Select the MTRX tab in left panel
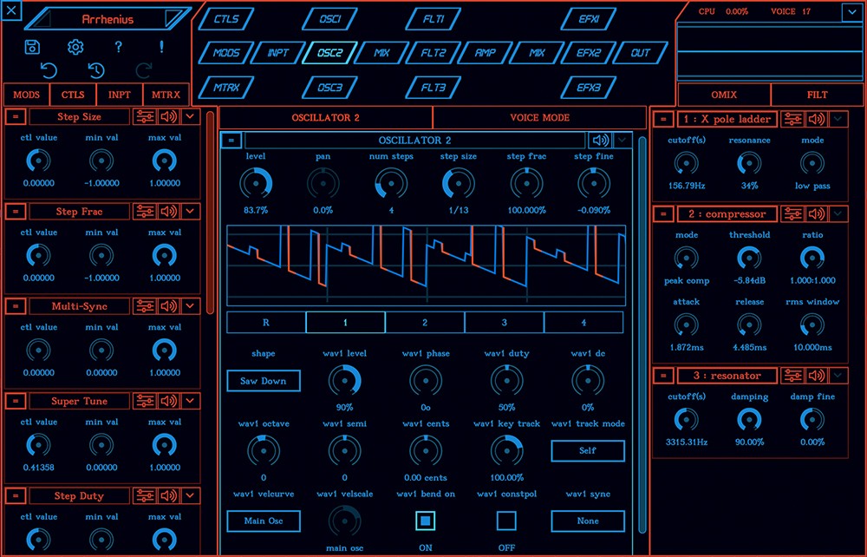Screen dimensions: 867x557 pos(166,95)
